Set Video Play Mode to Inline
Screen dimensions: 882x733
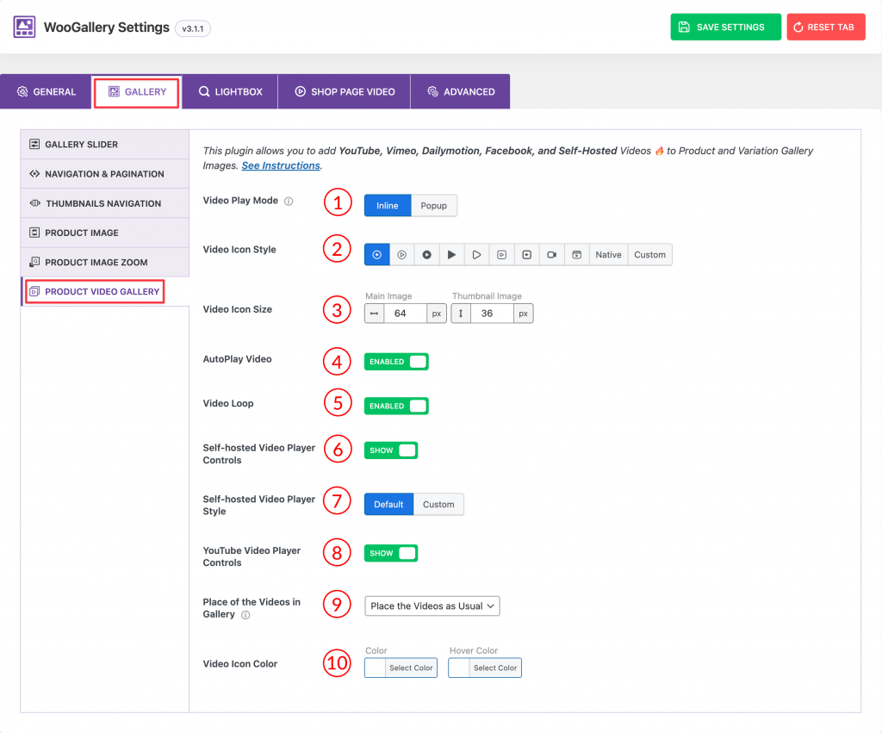click(x=388, y=205)
